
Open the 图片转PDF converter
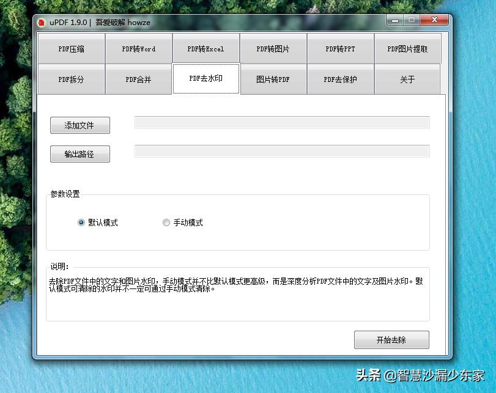tap(273, 79)
